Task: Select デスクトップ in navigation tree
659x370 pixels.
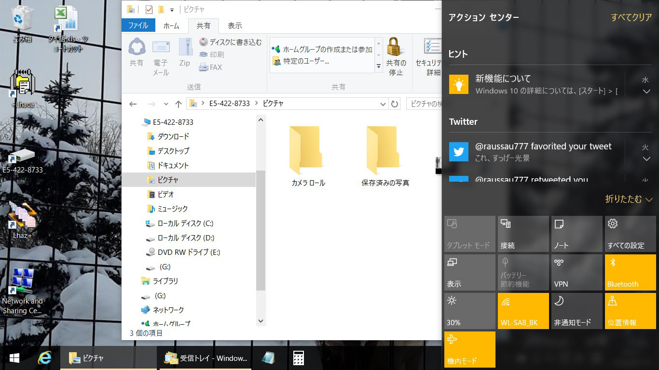Action: pos(168,151)
